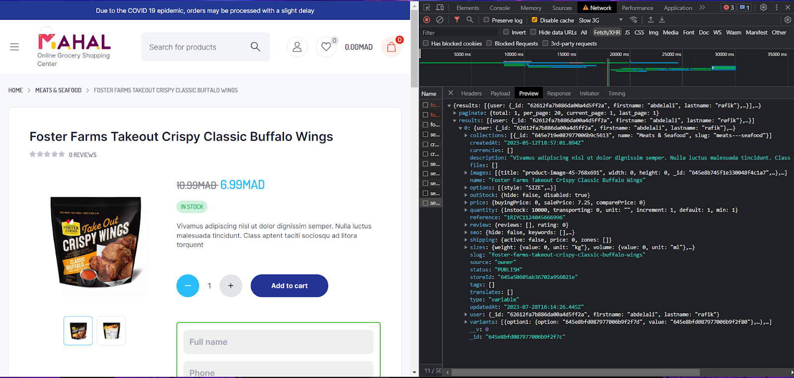Open the user account icon
Viewport: 794px width, 378px height.
[x=297, y=47]
